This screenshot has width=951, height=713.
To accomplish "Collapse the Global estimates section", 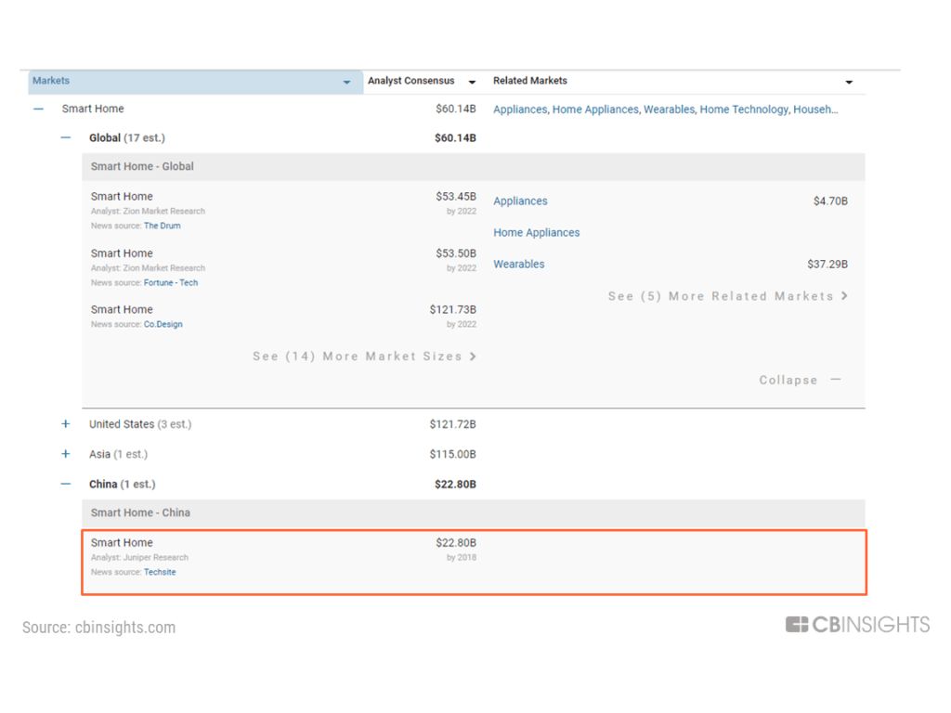I will pyautogui.click(x=65, y=138).
